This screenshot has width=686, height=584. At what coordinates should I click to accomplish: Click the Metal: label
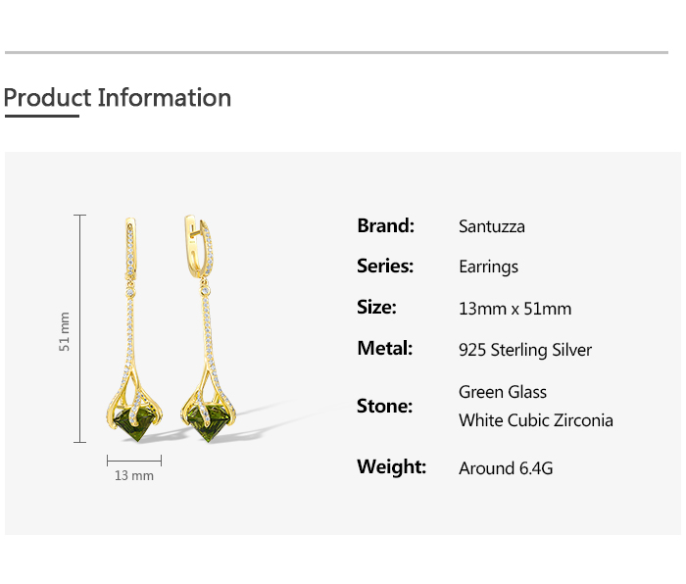(384, 348)
